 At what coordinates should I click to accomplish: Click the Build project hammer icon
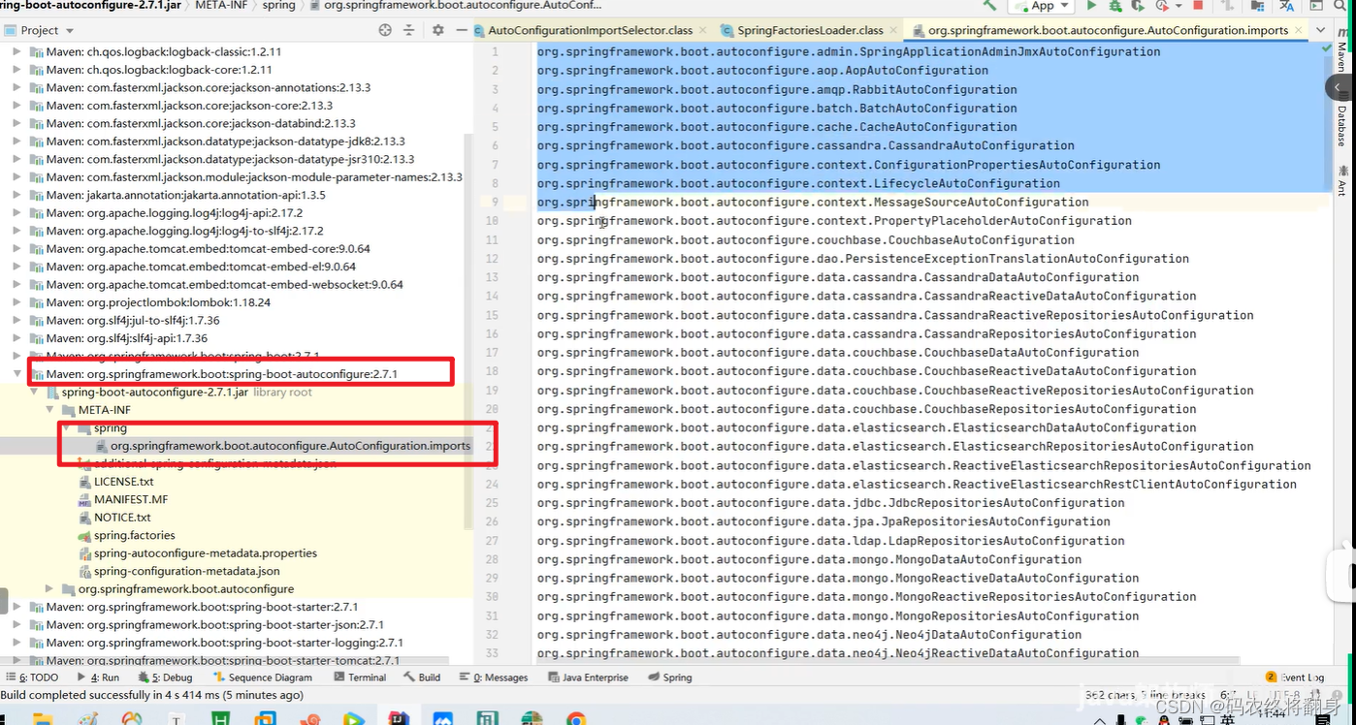click(989, 6)
